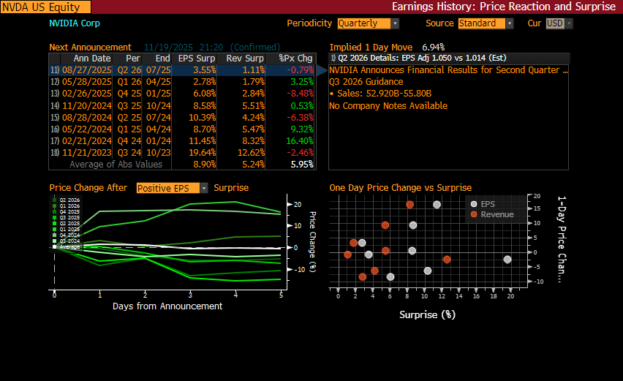Click the blue arrow pointing to details panel

click(x=322, y=70)
